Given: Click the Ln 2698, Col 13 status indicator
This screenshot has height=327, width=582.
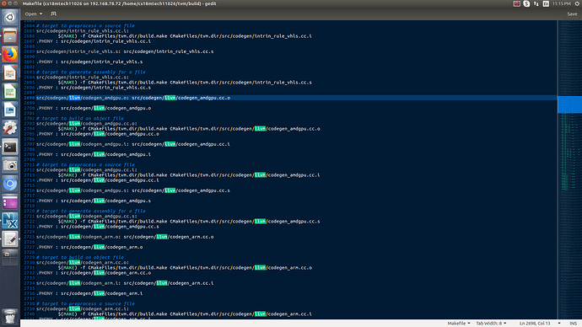Looking at the screenshot, I should click(x=535, y=324).
